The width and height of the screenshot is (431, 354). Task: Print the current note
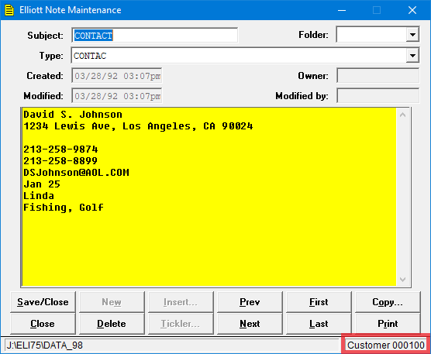[388, 324]
